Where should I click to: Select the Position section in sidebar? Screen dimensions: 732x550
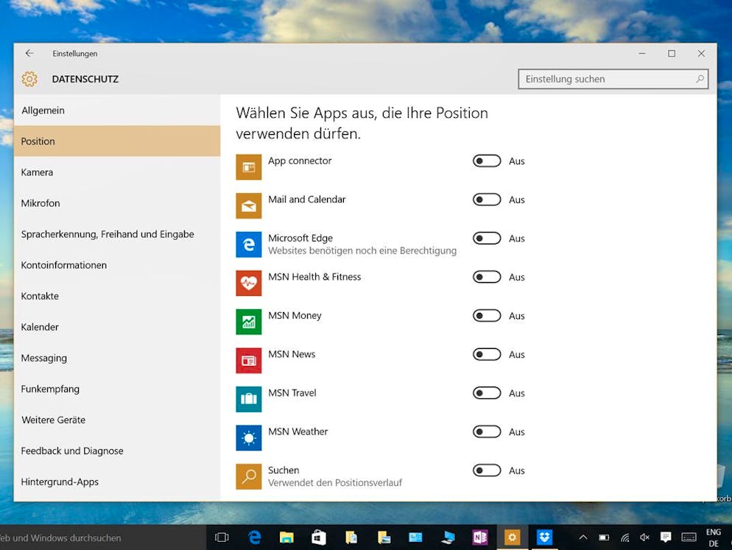(117, 141)
